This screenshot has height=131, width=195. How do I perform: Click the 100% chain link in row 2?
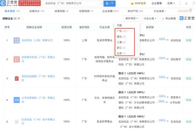[x=162, y=58]
